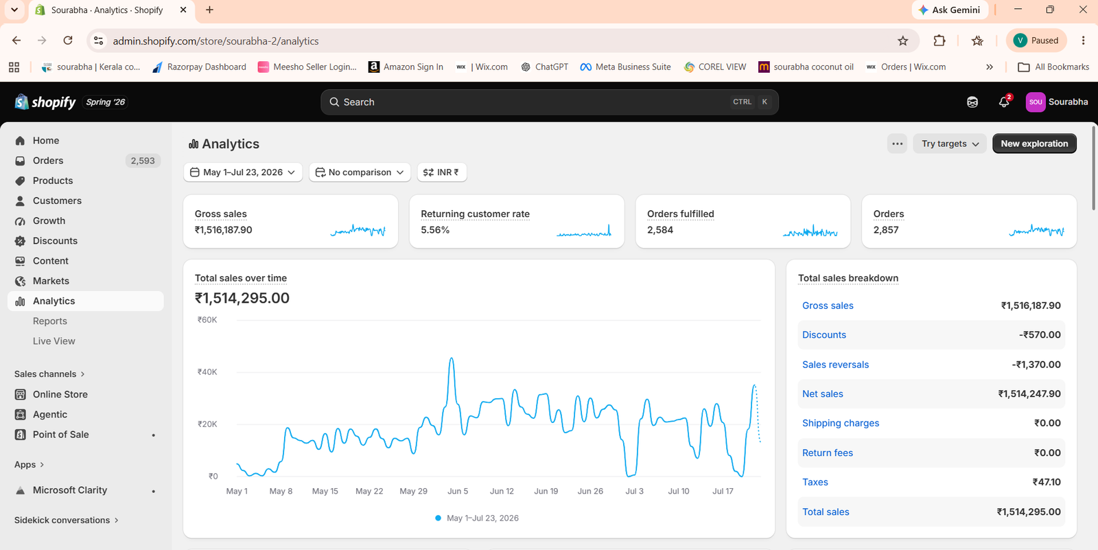This screenshot has height=550, width=1098.
Task: Open Markets globe icon
Action: pos(20,281)
